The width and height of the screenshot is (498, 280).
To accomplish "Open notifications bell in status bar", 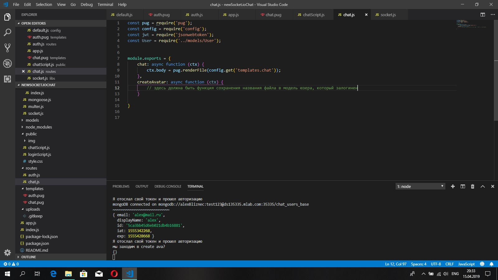I will [491, 264].
